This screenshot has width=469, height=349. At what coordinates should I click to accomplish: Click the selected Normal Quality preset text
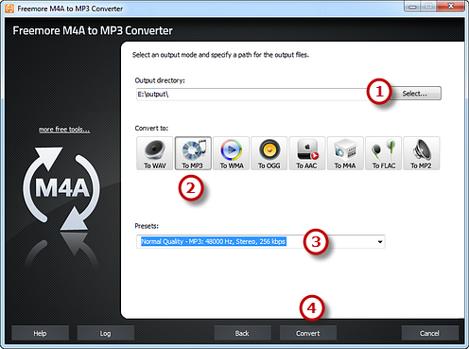tap(214, 241)
